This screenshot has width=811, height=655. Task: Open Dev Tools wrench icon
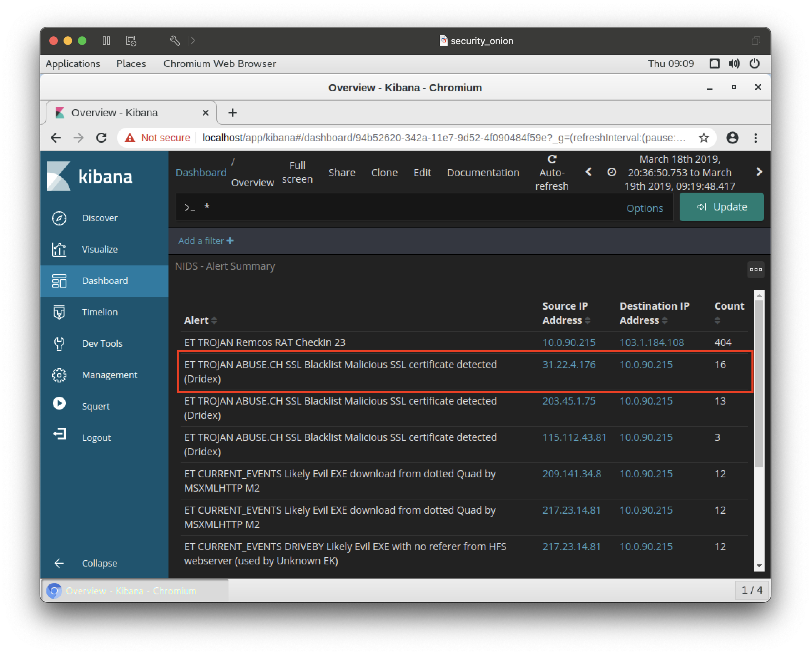59,343
